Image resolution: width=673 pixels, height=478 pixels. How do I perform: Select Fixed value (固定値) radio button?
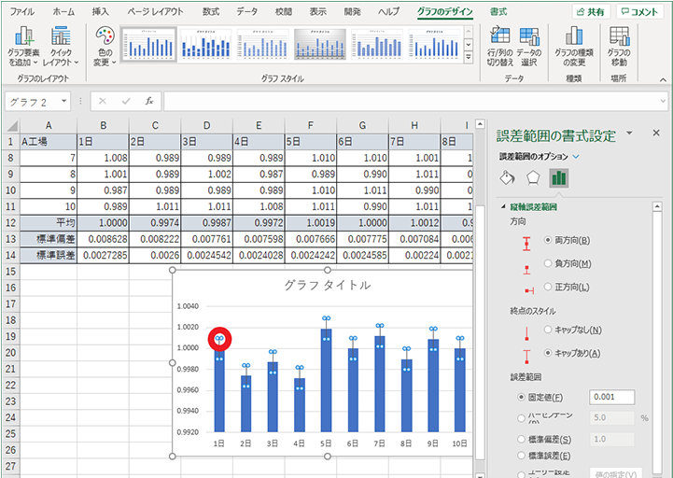coord(521,398)
